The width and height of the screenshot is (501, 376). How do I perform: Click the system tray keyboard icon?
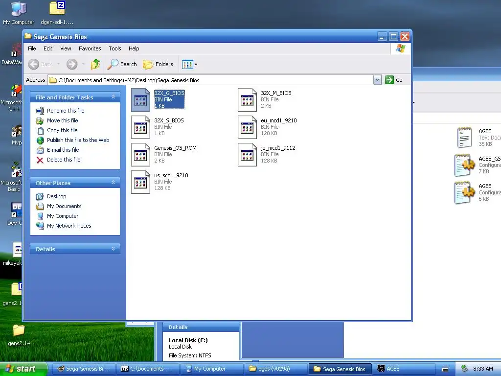pos(445,369)
